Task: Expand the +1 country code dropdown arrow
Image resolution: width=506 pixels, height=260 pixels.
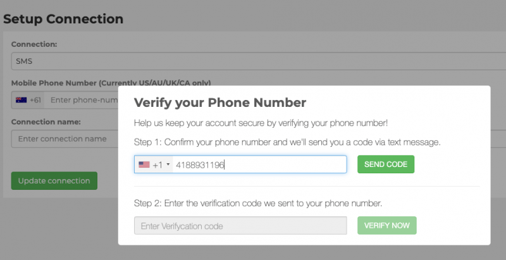Action: (168, 165)
